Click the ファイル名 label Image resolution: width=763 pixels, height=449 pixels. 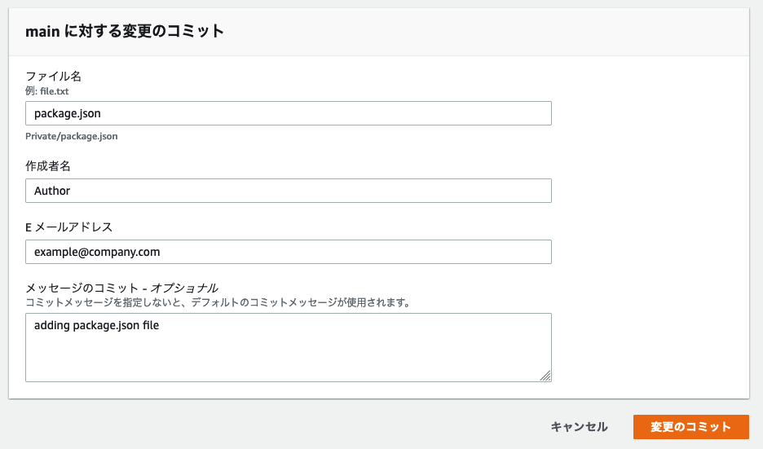pyautogui.click(x=54, y=77)
